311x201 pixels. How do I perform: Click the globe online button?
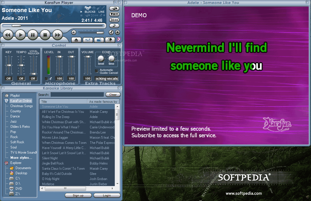(x=110, y=40)
